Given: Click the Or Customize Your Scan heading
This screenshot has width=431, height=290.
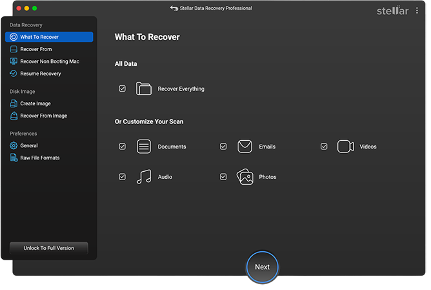Looking at the screenshot, I should (149, 121).
